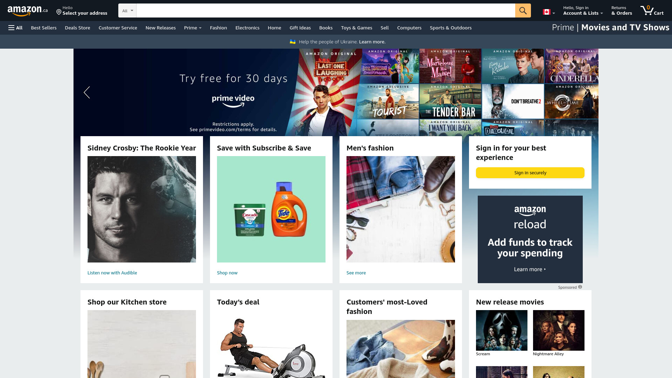The height and width of the screenshot is (378, 672).
Task: Open the Kitchen store image
Action: pos(142,344)
